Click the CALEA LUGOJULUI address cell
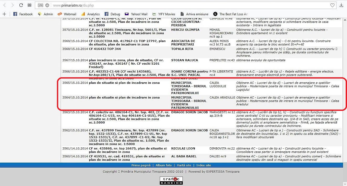 point(218,85)
